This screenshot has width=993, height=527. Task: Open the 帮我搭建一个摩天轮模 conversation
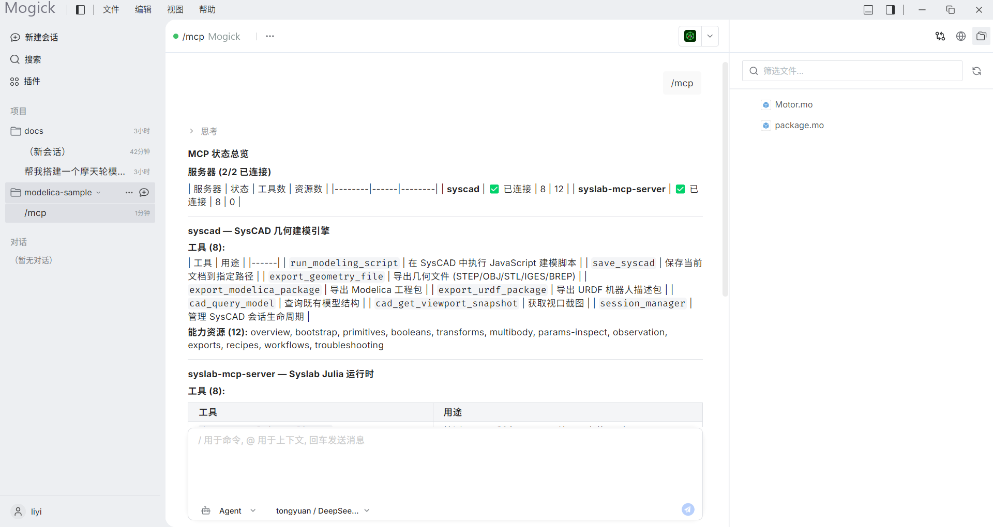tap(80, 172)
